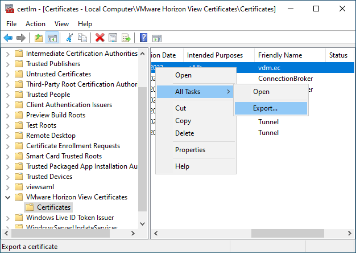Viewport: 356px width, 253px height.
Task: Collapse the VMware Horizon View Certificates node
Action: (7, 197)
